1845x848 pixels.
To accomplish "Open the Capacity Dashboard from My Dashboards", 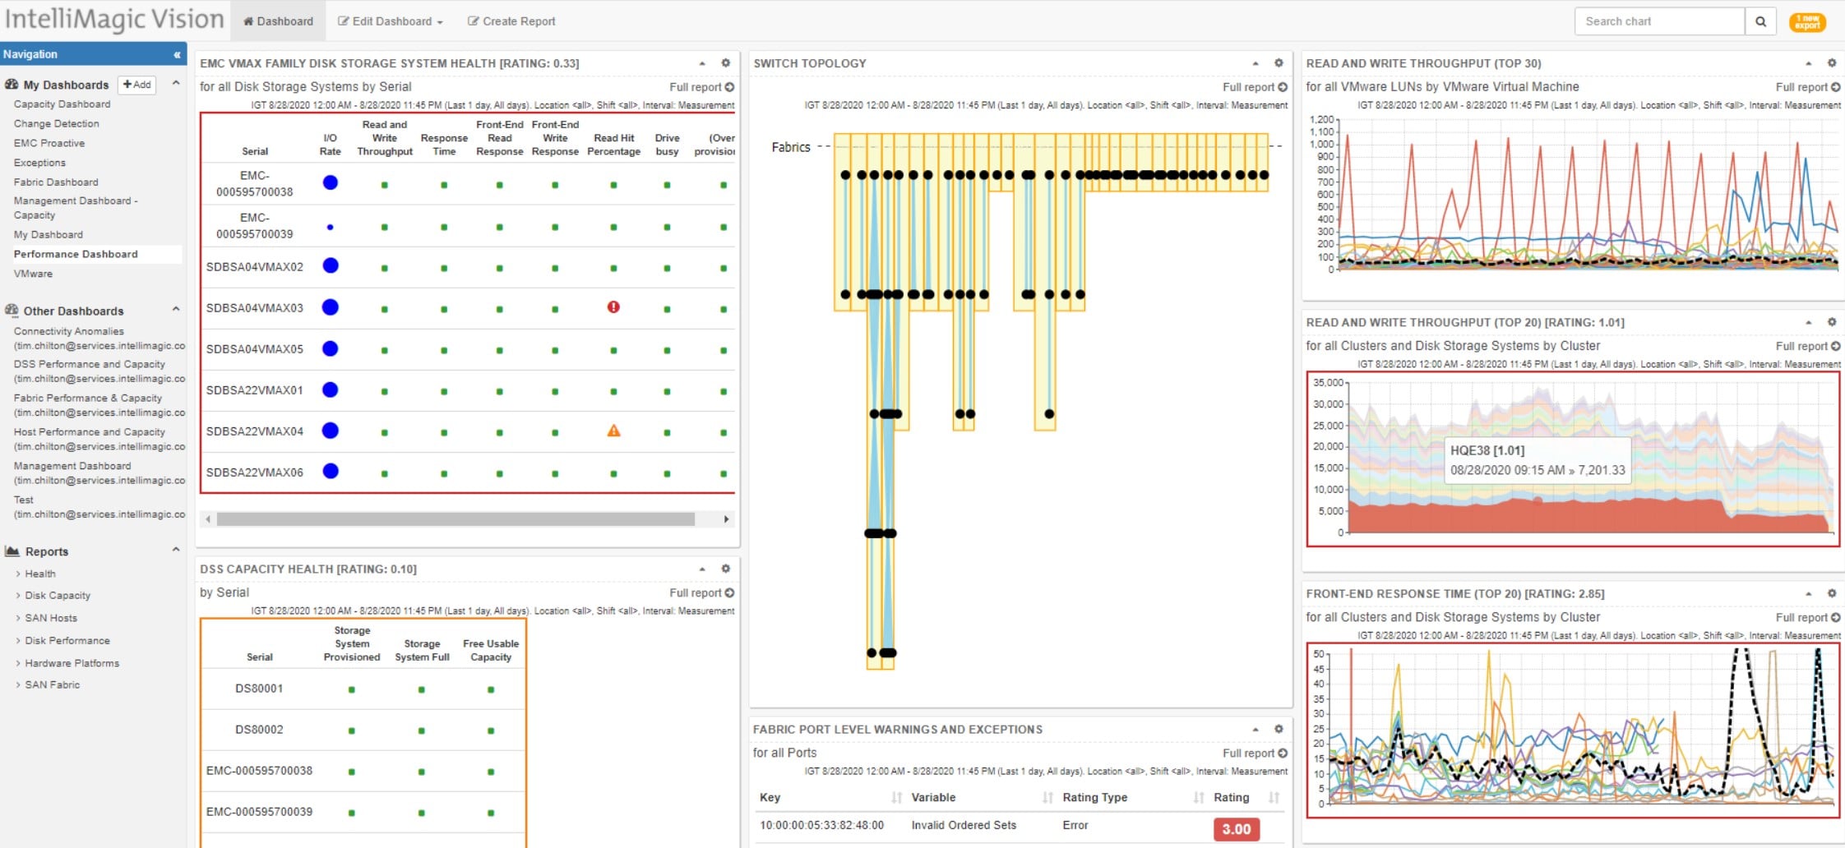I will coord(62,104).
